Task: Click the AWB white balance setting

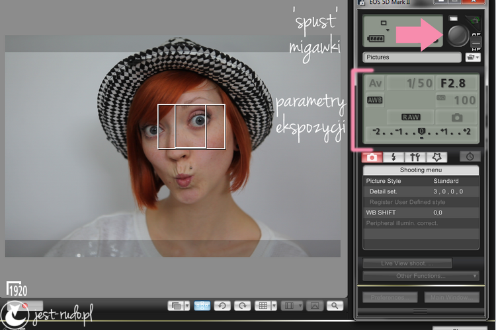Action: (x=375, y=100)
